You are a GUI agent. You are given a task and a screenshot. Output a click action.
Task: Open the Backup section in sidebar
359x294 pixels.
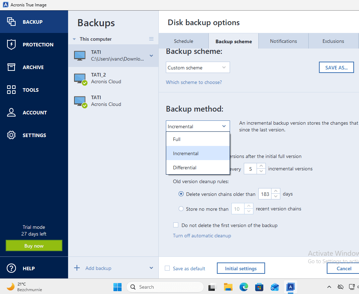34,22
